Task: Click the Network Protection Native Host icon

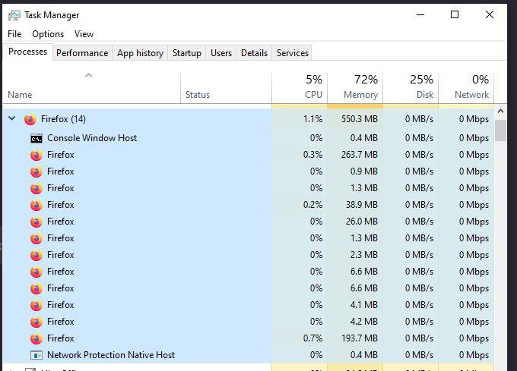Action: click(x=36, y=355)
